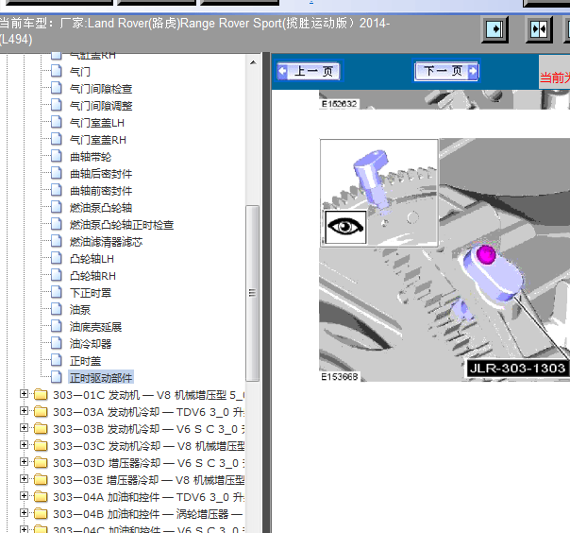570x533 pixels.
Task: Open the 燃油泵凸轮轴 document
Action: (x=101, y=208)
